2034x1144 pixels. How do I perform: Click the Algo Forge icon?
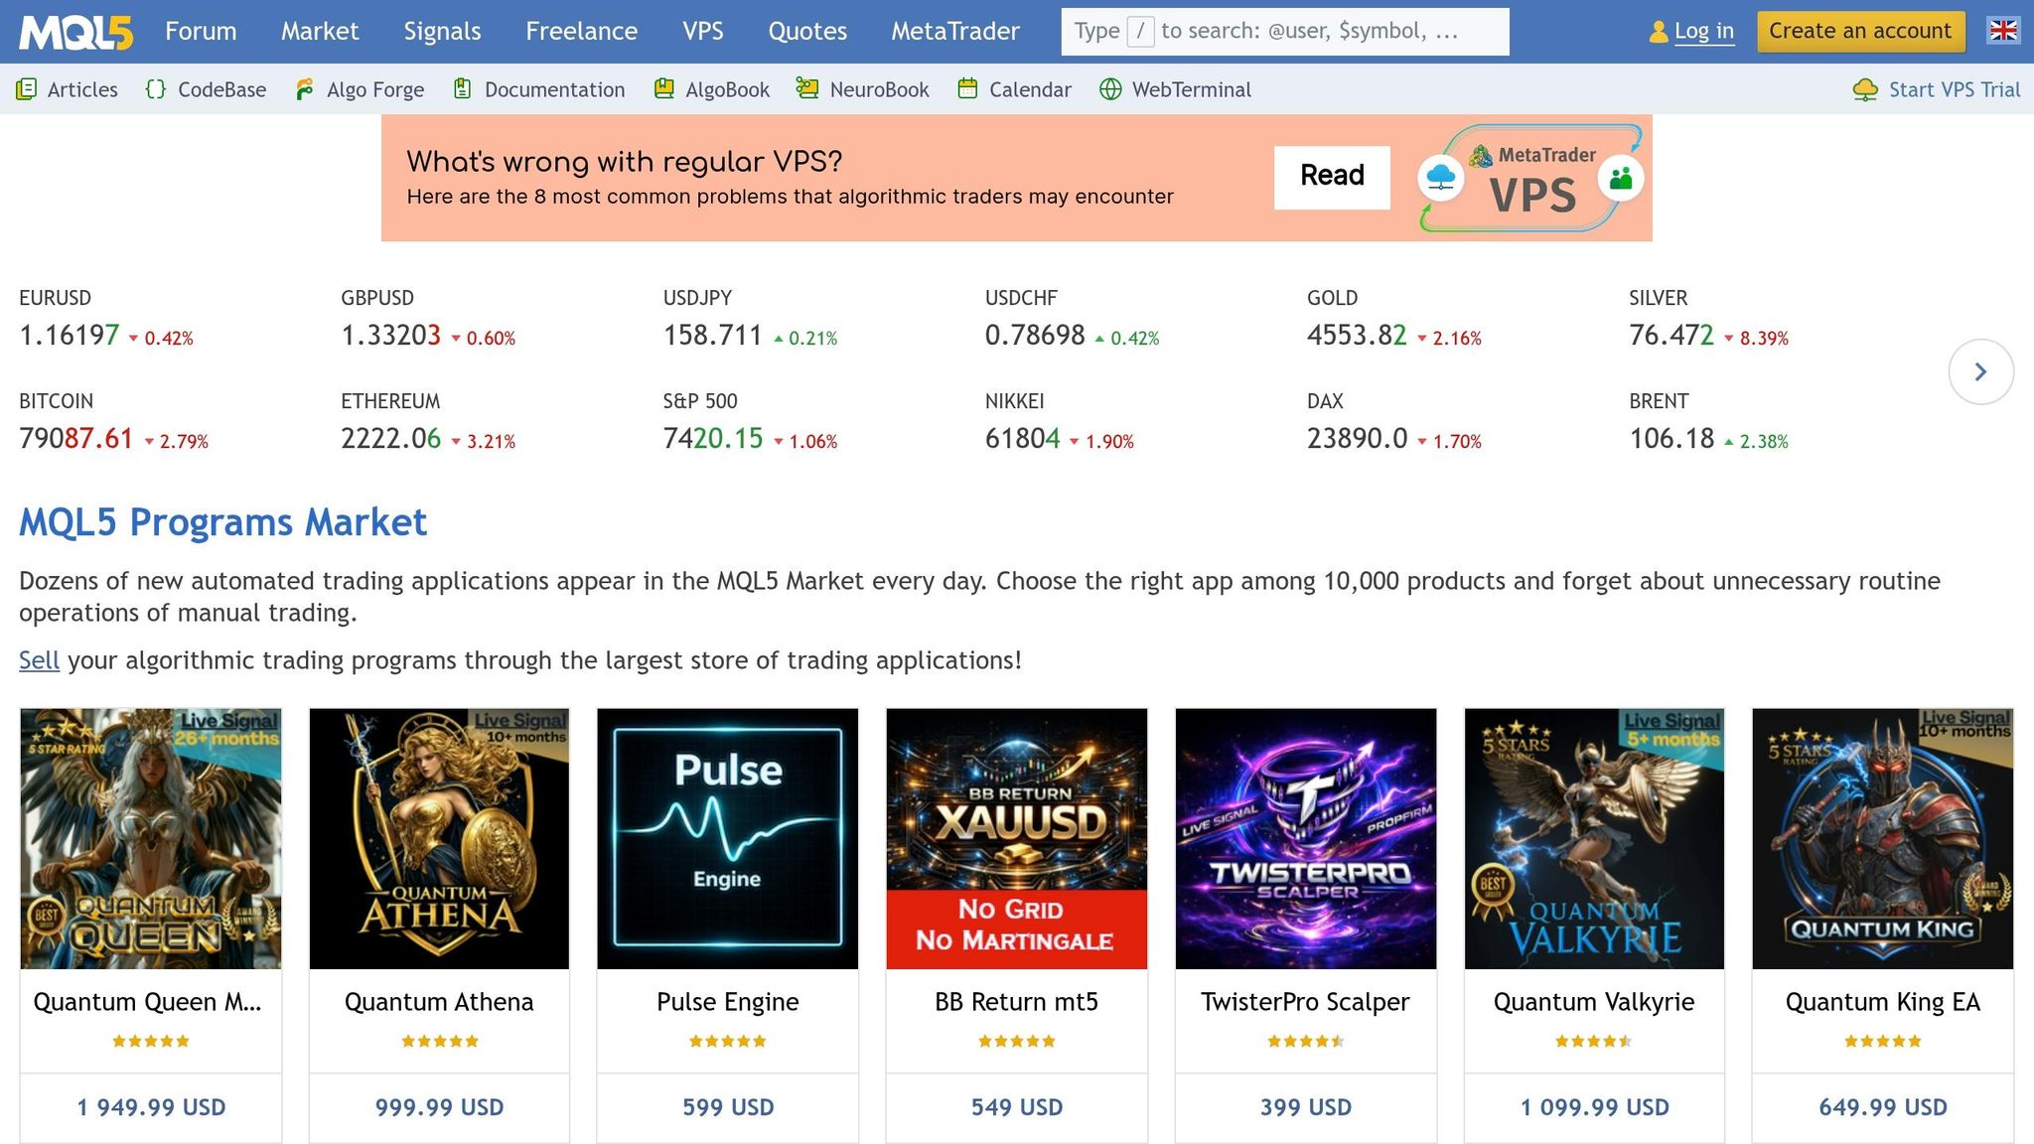point(305,89)
